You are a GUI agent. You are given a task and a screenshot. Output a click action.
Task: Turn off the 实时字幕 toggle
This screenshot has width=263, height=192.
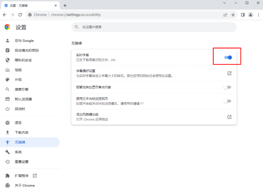click(228, 58)
